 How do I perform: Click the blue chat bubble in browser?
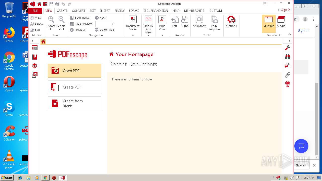click(301, 146)
